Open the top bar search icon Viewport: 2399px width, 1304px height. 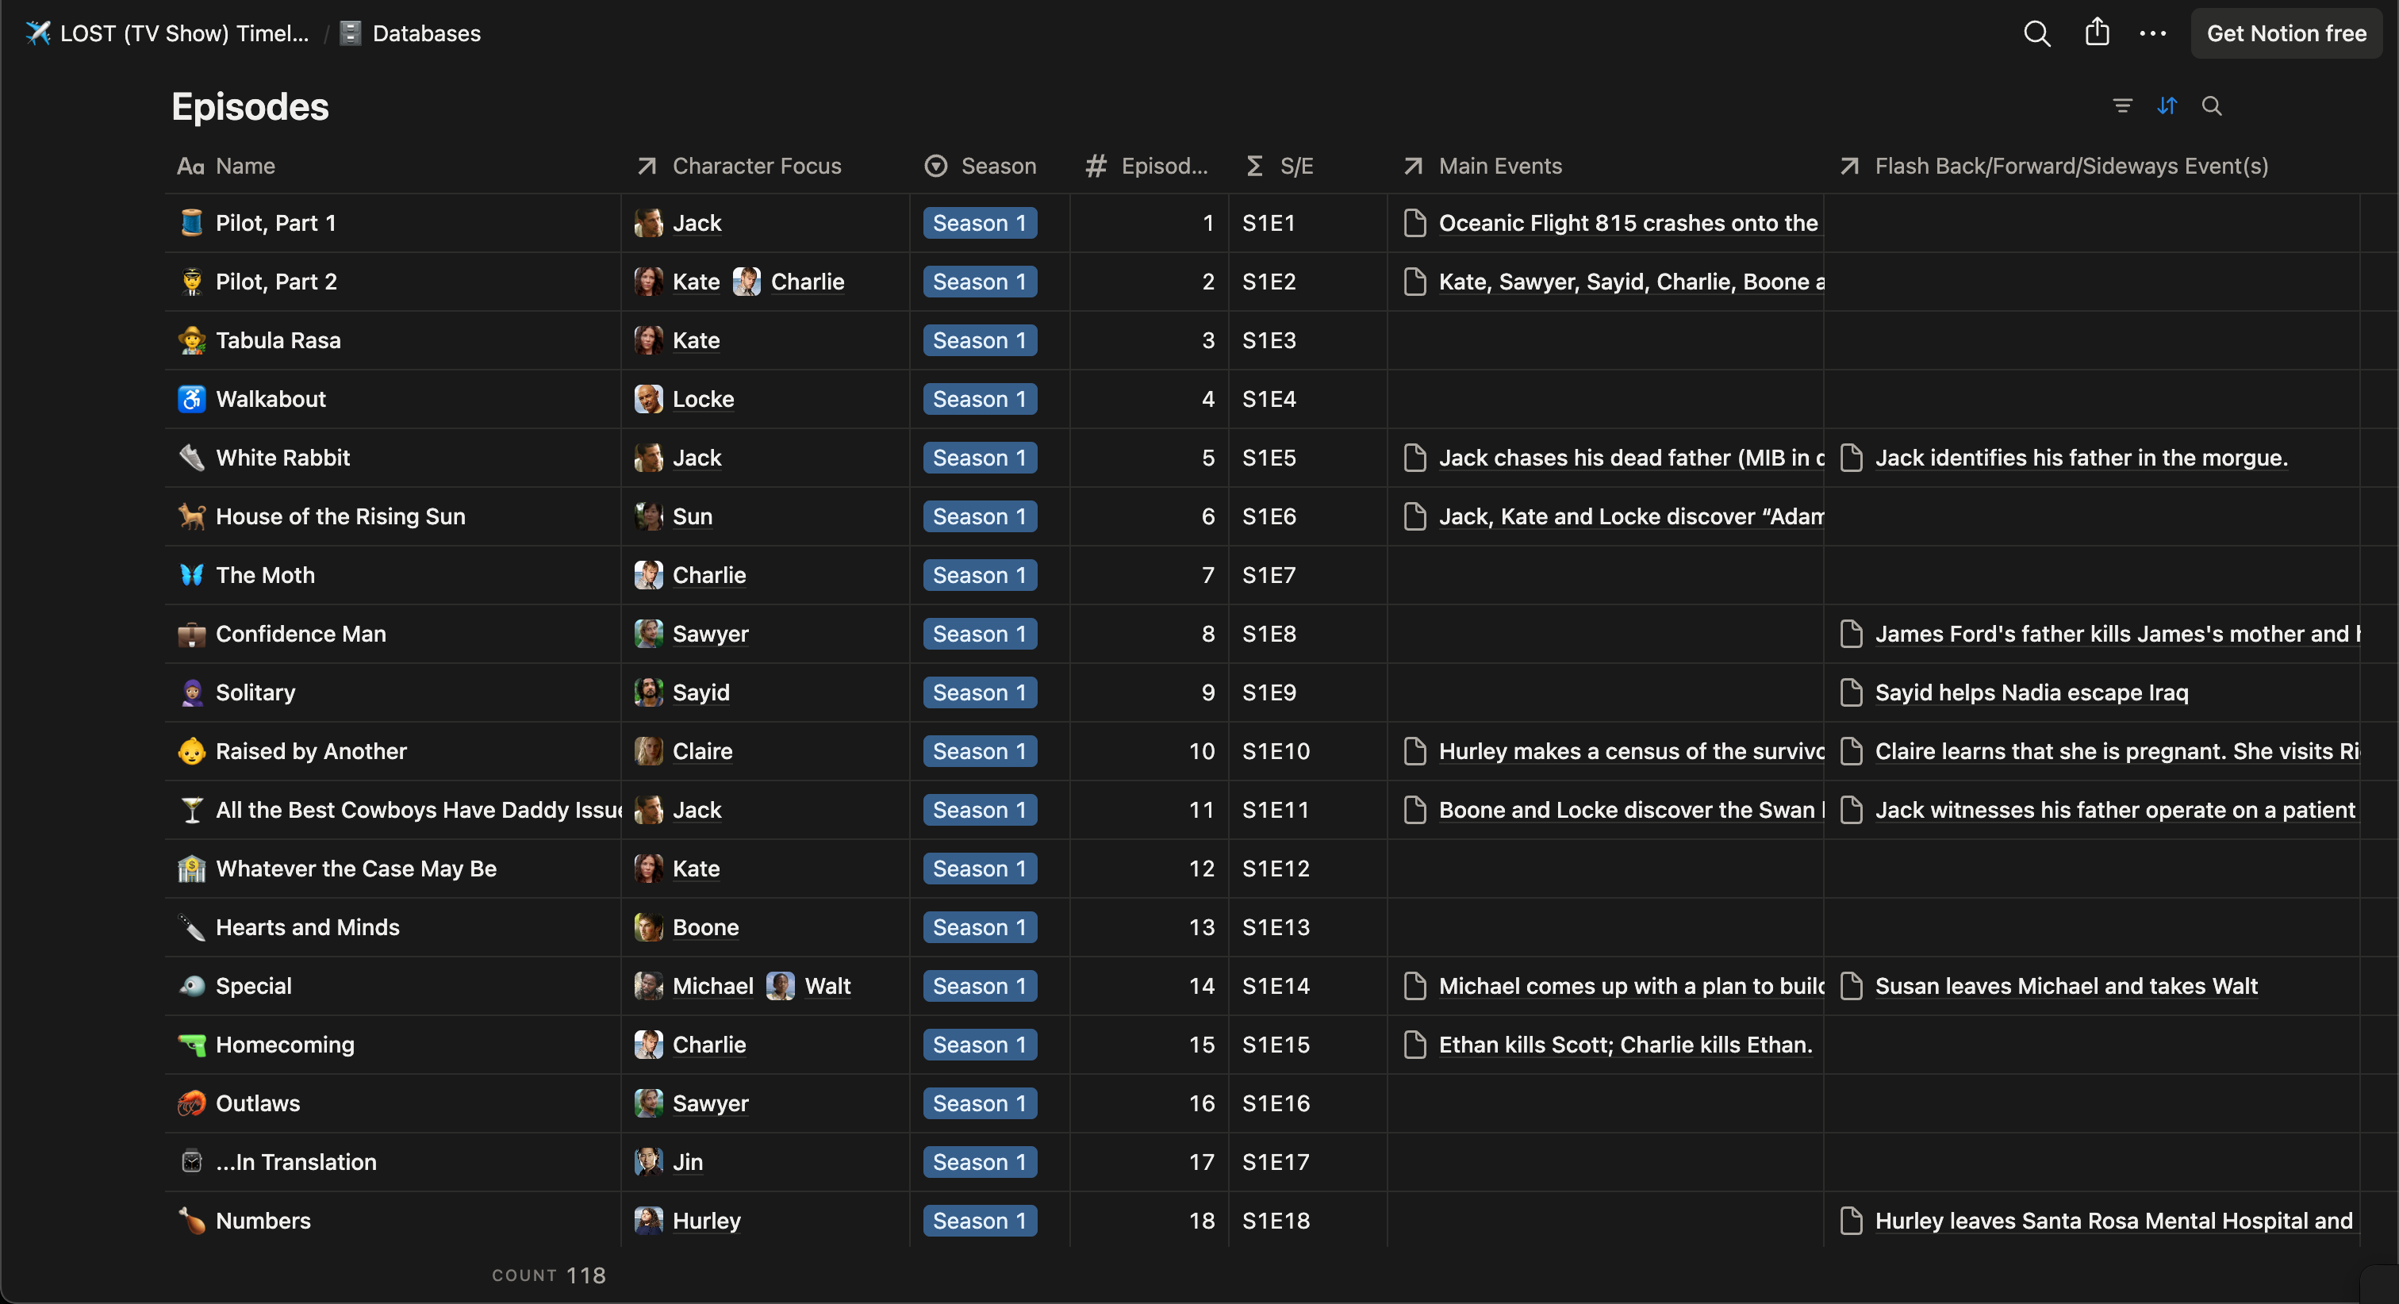coord(2036,33)
